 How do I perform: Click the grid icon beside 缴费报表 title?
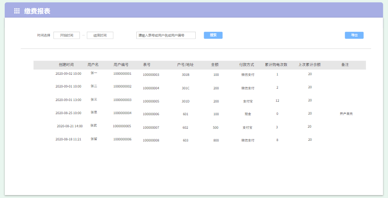[17, 11]
